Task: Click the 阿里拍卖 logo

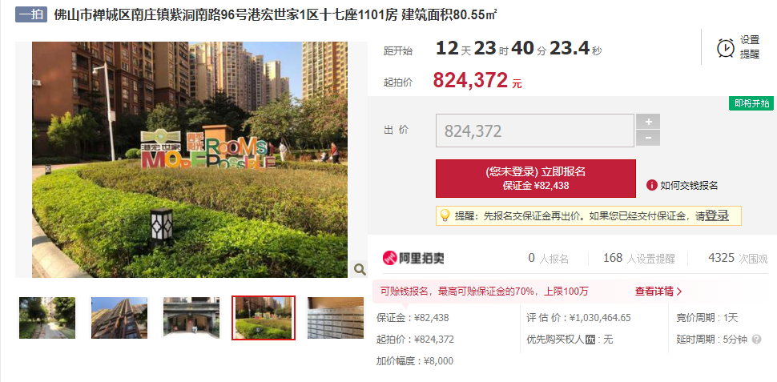Action: pos(413,258)
